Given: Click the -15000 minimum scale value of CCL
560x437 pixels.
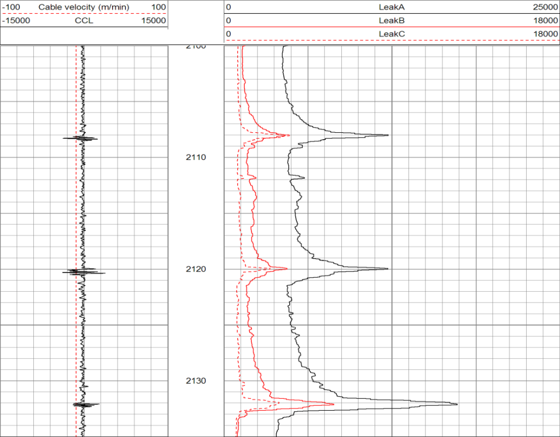Looking at the screenshot, I should point(16,21).
